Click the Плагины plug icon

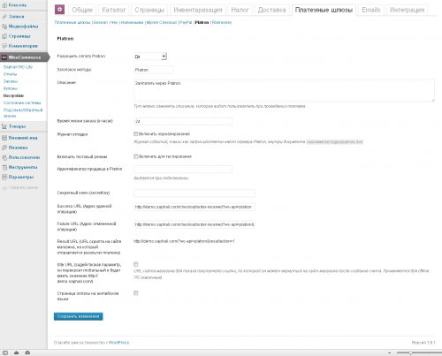pyautogui.click(x=4, y=148)
